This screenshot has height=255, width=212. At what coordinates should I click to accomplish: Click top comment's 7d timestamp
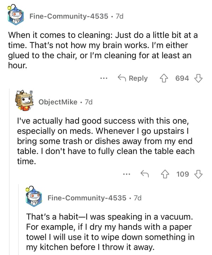click(120, 16)
